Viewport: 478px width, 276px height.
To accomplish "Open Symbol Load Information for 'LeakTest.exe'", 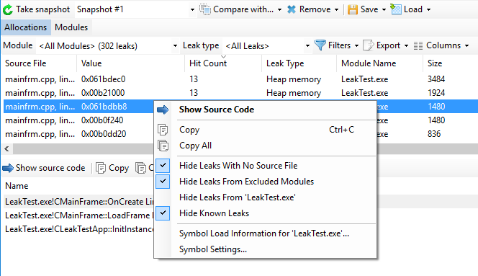I will click(264, 233).
